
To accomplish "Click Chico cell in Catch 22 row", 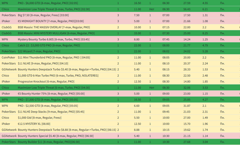I will click(5, 45).
